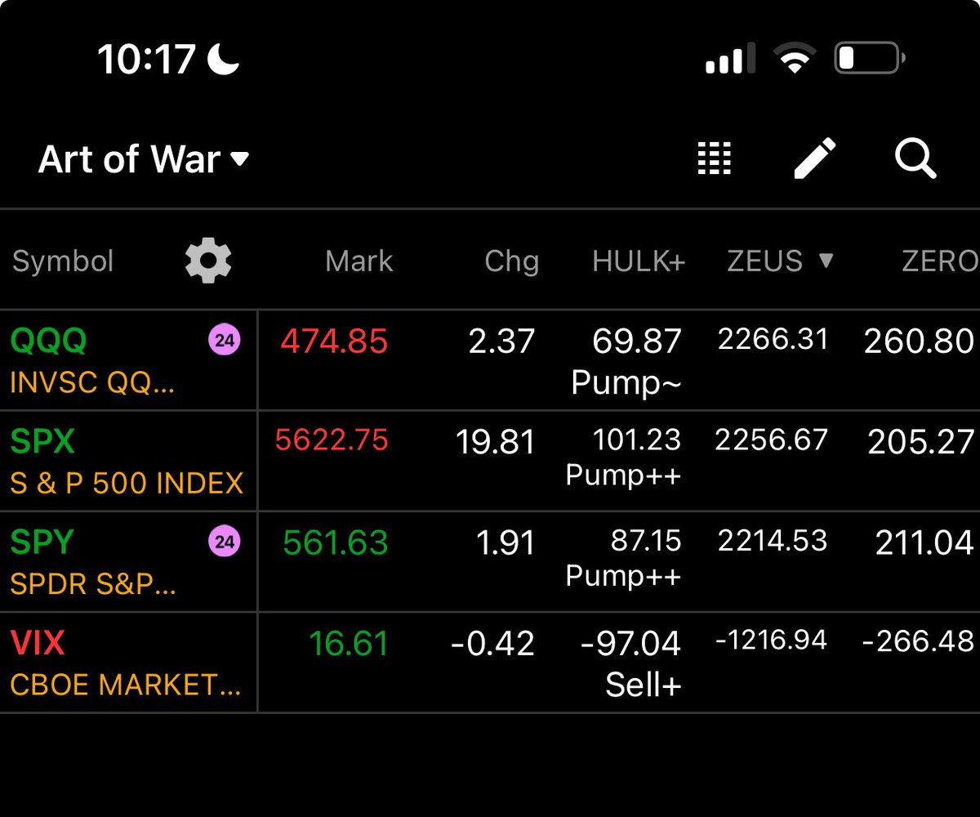Screen dimensions: 980x817
Task: Tap the QQQ change value 2.37
Action: pos(501,341)
